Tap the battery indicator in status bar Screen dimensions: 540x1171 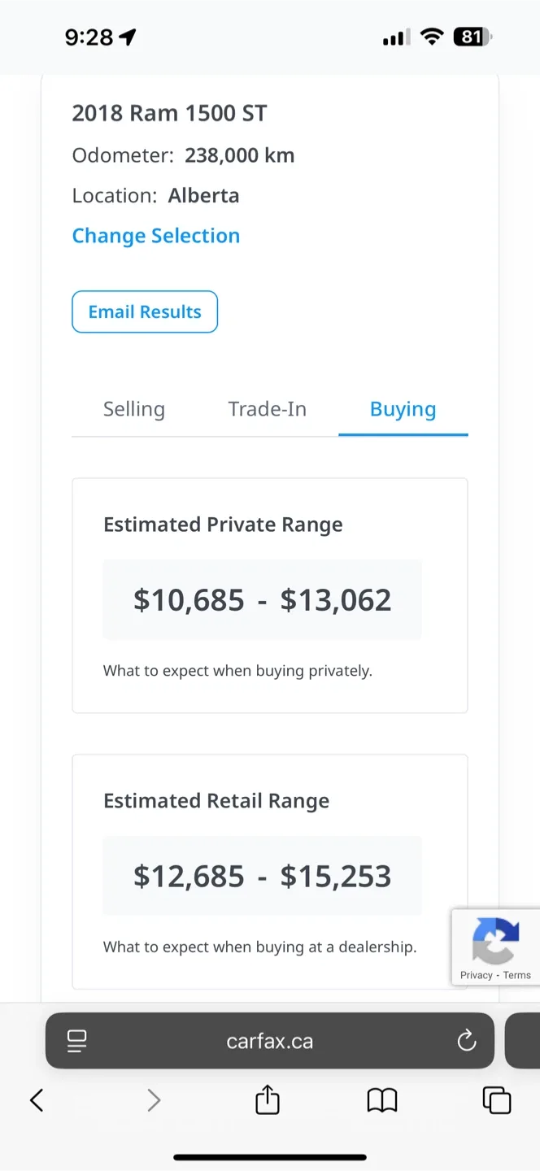point(473,37)
